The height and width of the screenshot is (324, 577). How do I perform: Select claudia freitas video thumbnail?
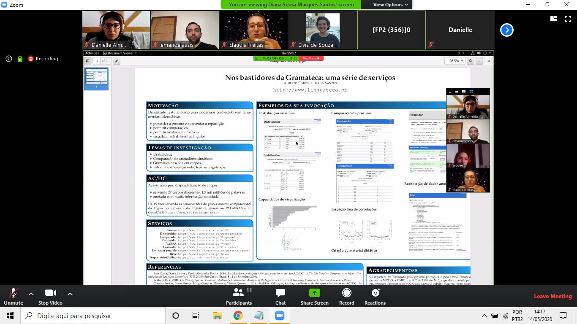(253, 30)
